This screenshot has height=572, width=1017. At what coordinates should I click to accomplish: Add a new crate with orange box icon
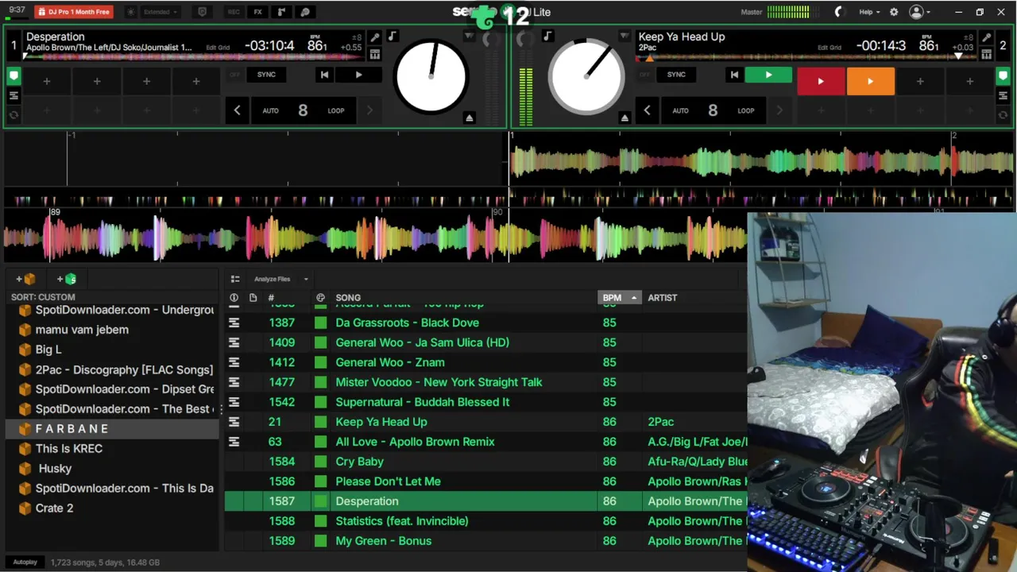point(25,279)
